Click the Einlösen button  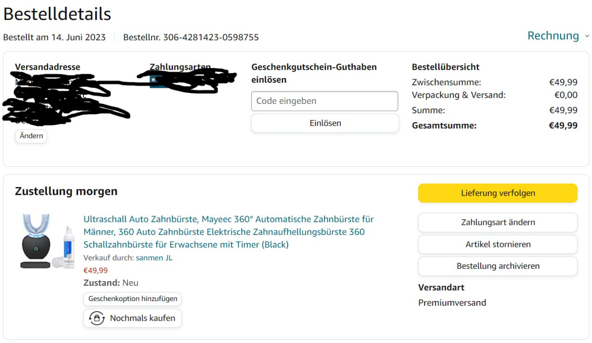tap(325, 123)
